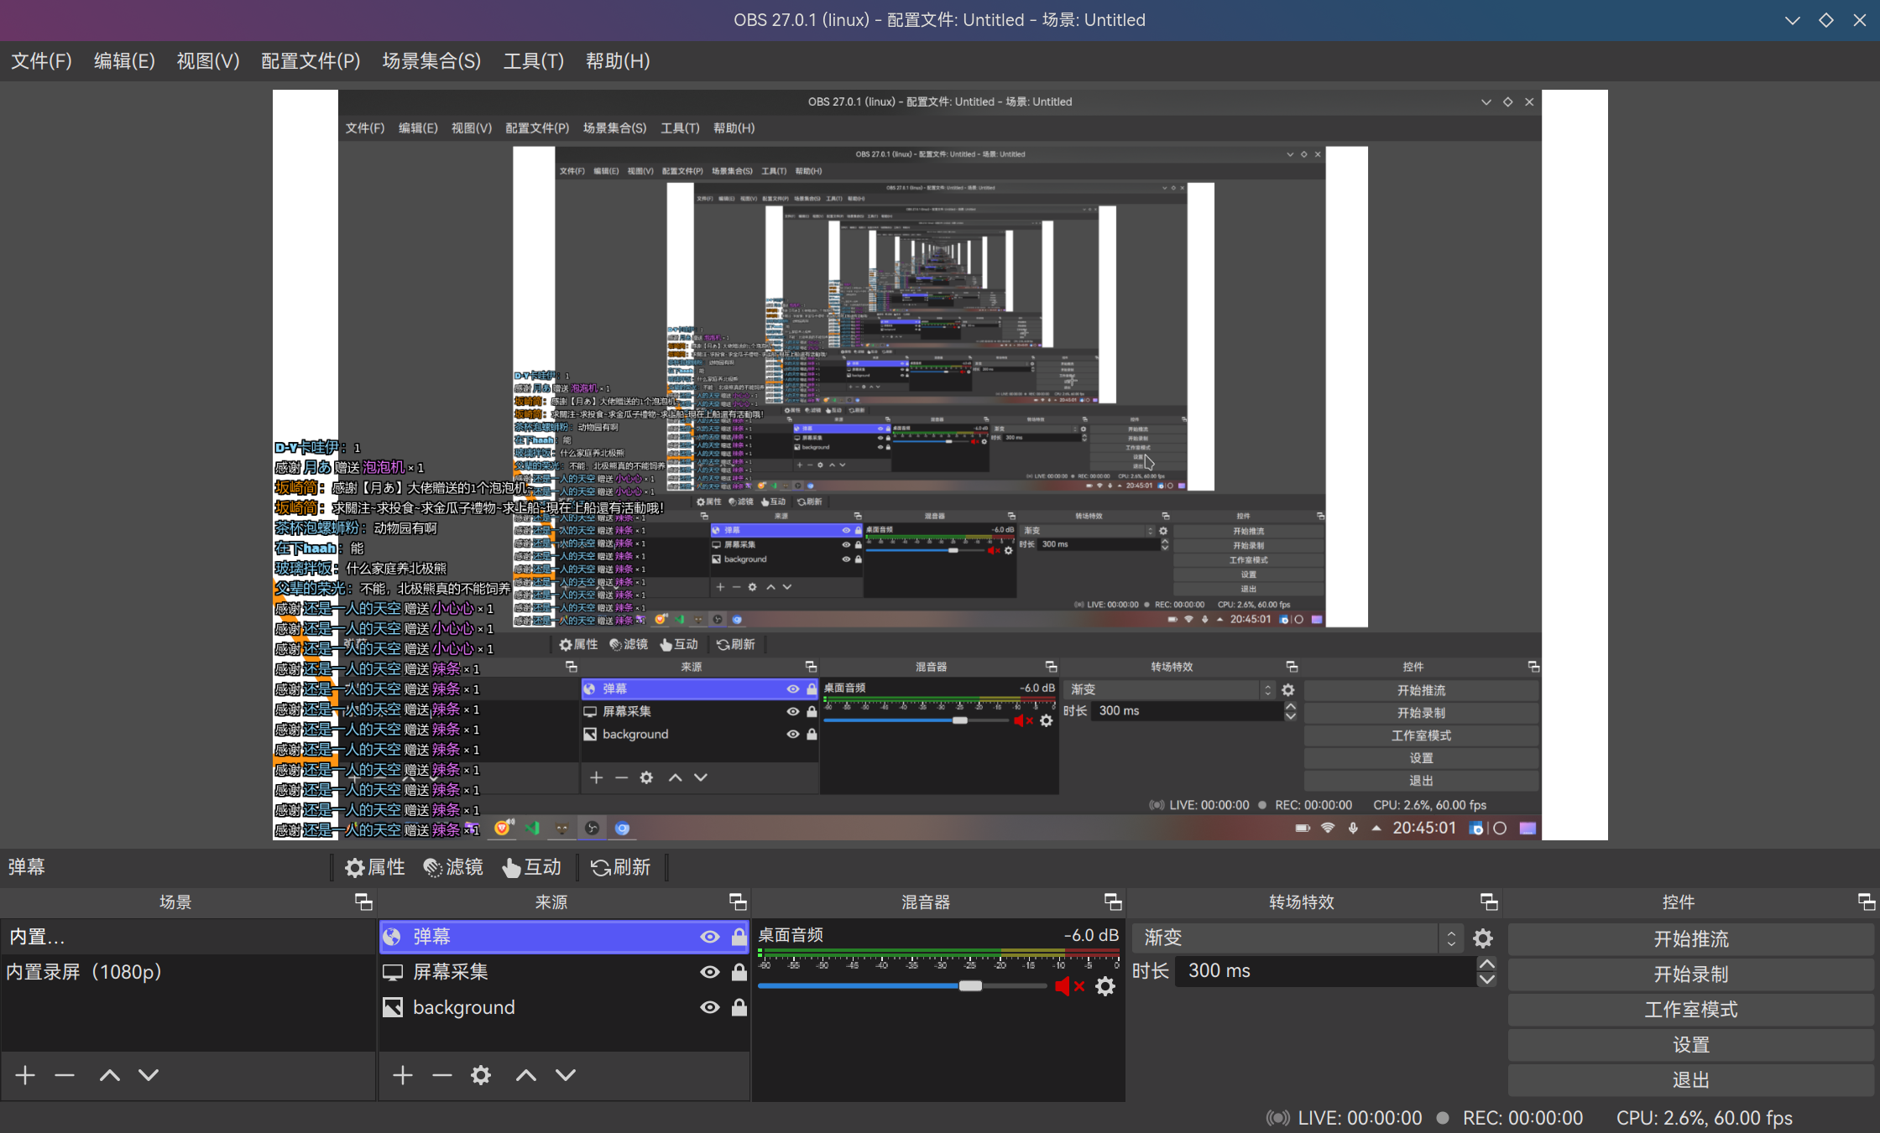Open 桌面音频 mixer options via its gear icon
This screenshot has height=1133, width=1880.
click(1105, 986)
